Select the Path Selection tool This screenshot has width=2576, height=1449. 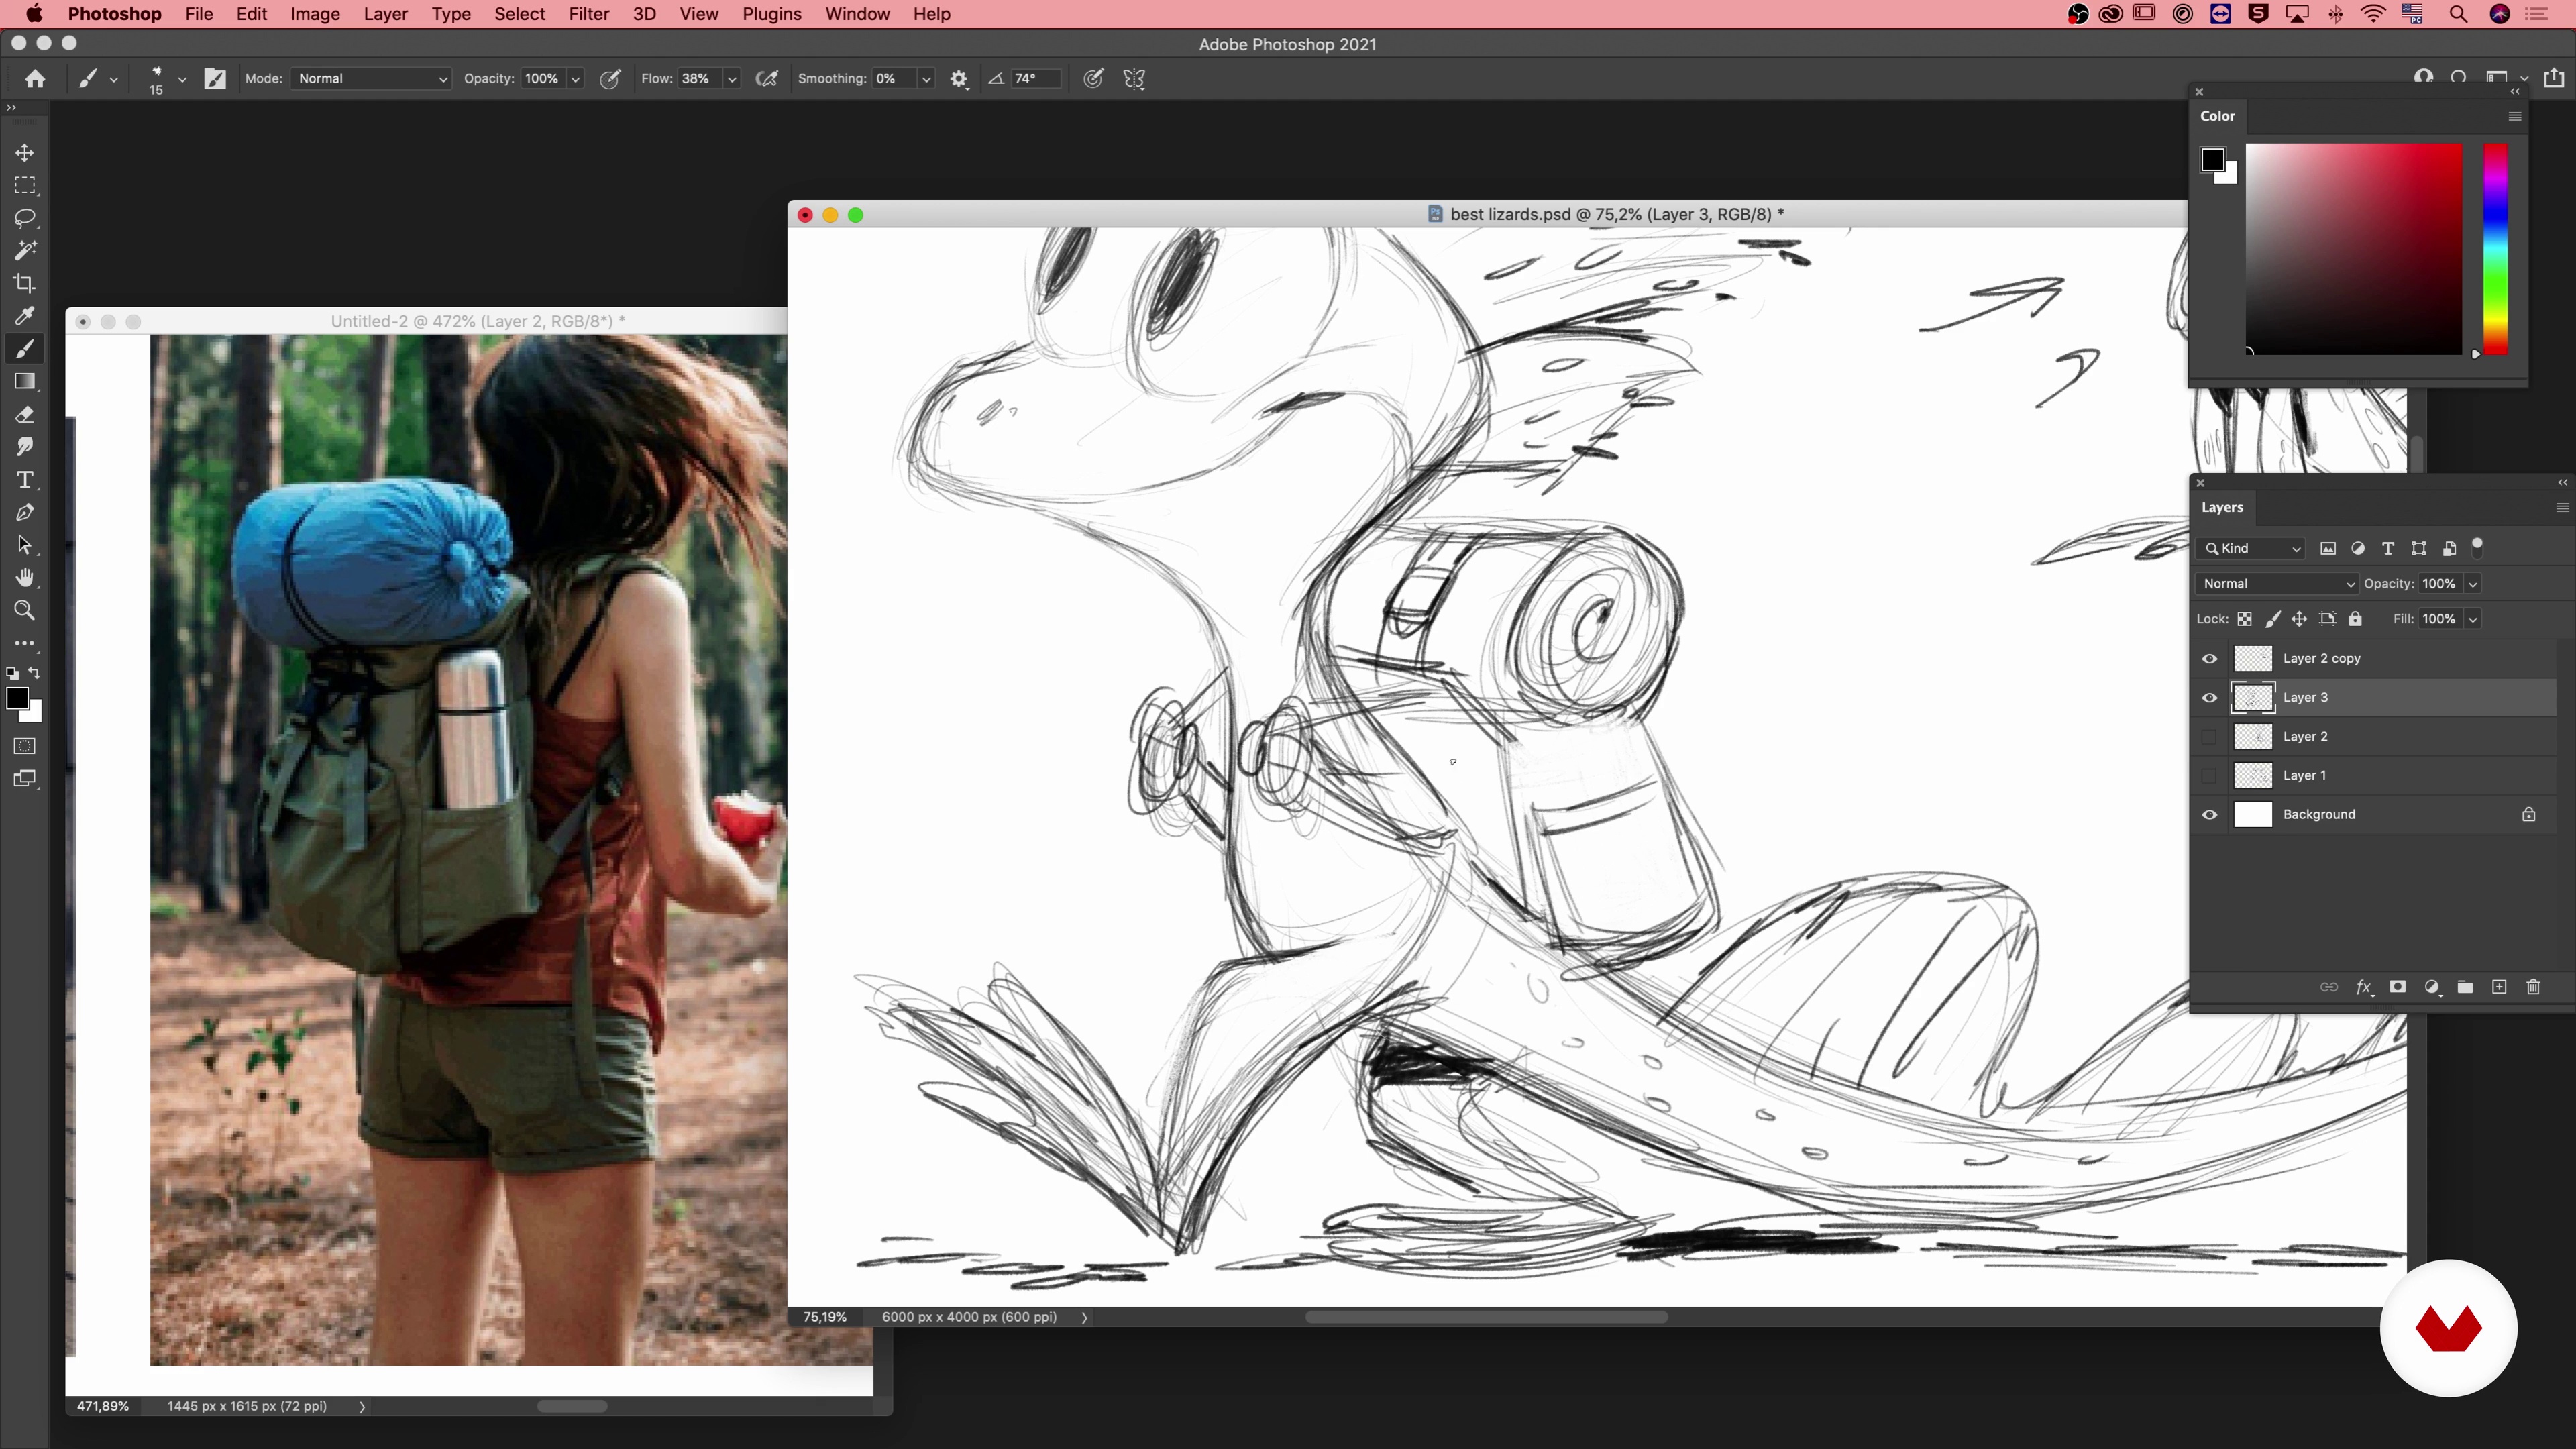25,545
